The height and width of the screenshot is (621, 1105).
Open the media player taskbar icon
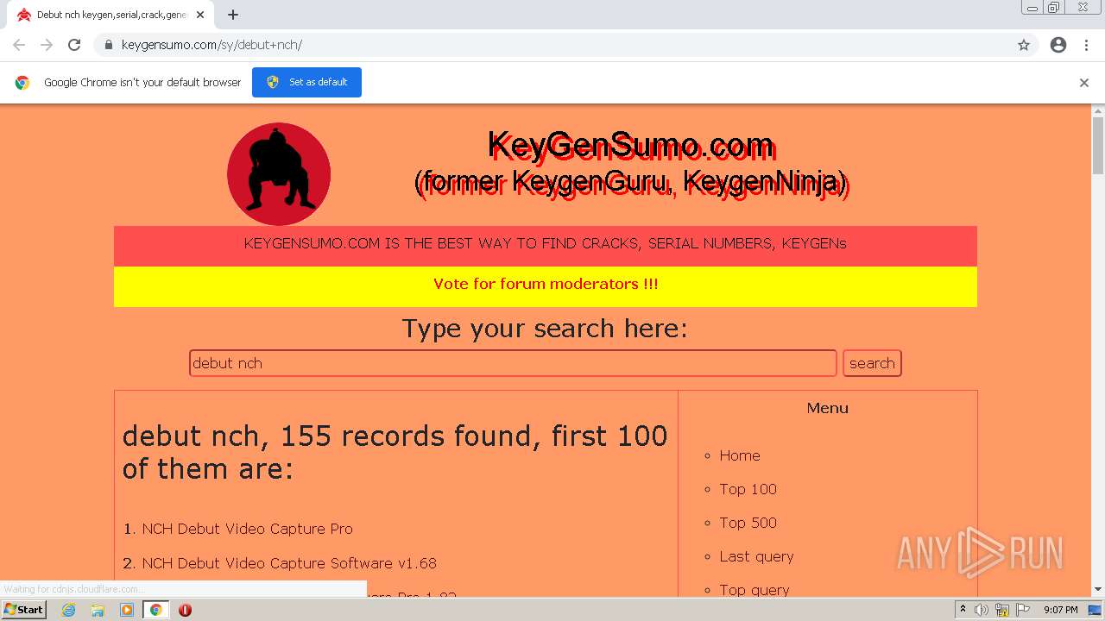pyautogui.click(x=127, y=610)
